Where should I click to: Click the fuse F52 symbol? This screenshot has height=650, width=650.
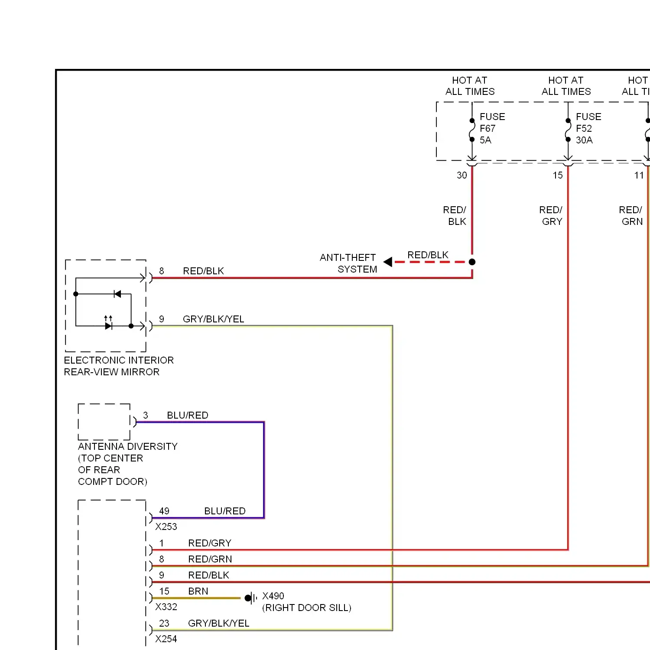568,130
